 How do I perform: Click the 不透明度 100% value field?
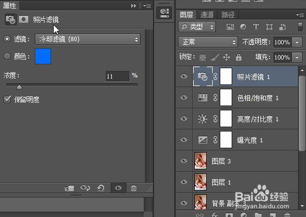click(x=283, y=42)
